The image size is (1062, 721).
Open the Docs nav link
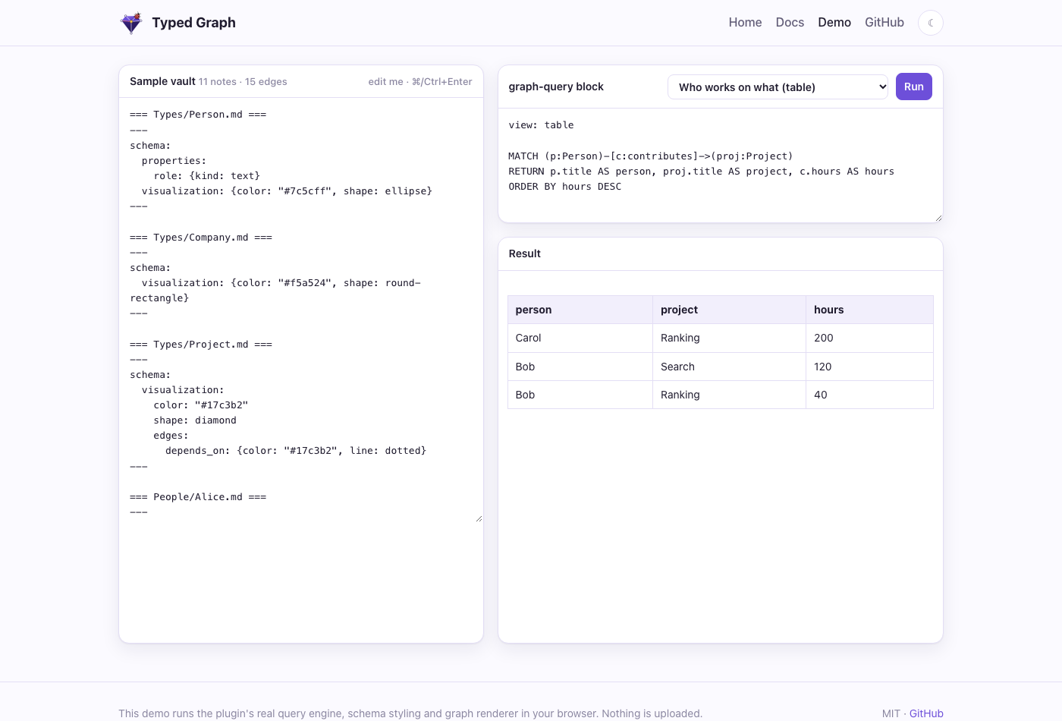click(x=790, y=23)
